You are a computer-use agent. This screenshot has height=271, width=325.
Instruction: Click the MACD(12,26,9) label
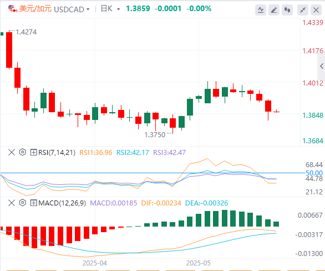coord(62,203)
